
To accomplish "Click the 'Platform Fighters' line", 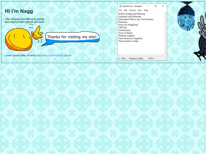I will pyautogui.click(x=127, y=36).
